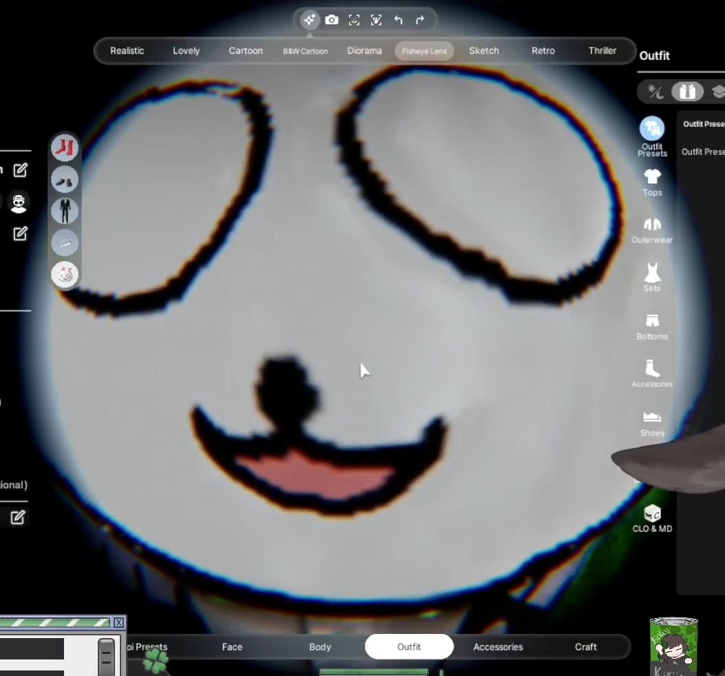Screen dimensions: 725x676
Task: Open the Shoes clothing category
Action: pyautogui.click(x=652, y=424)
